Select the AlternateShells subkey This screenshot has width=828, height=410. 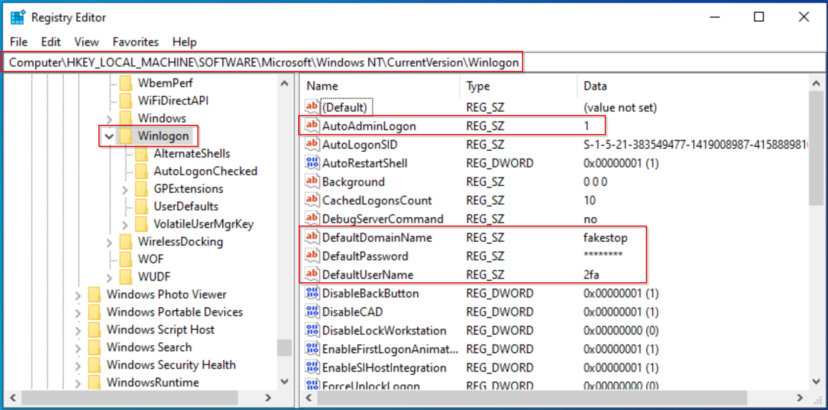tap(191, 154)
